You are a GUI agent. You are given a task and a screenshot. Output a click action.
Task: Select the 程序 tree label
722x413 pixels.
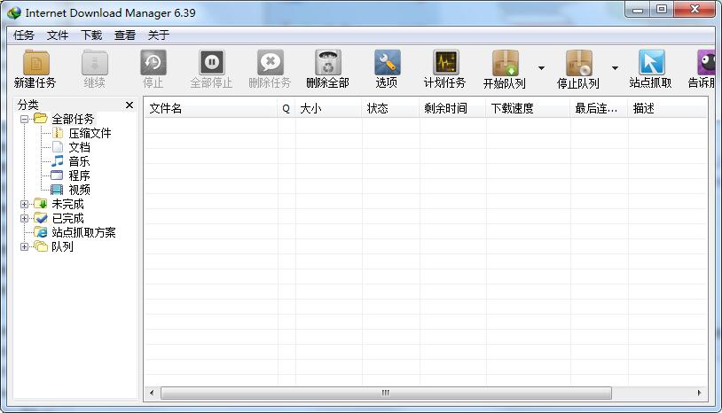pyautogui.click(x=79, y=175)
